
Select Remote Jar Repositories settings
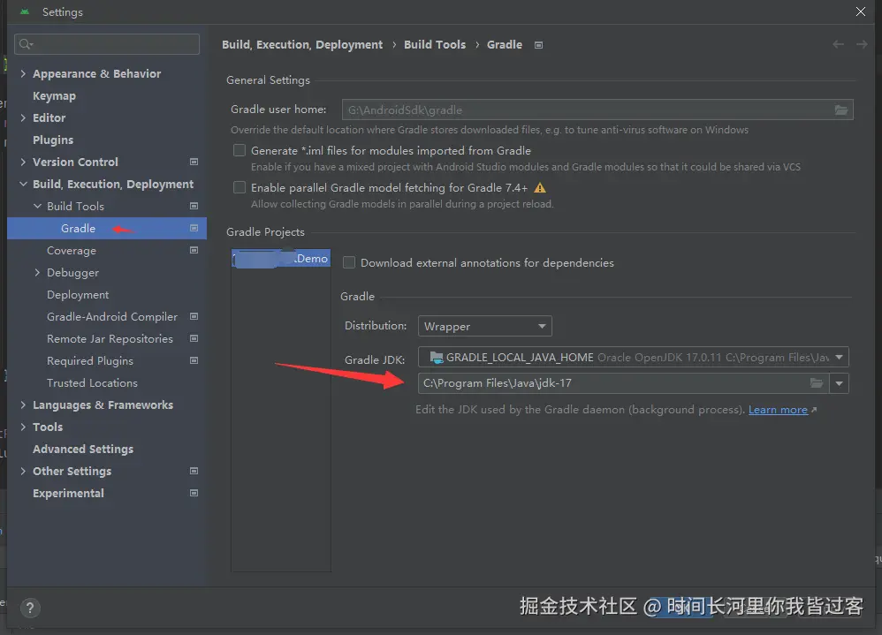[x=110, y=338]
